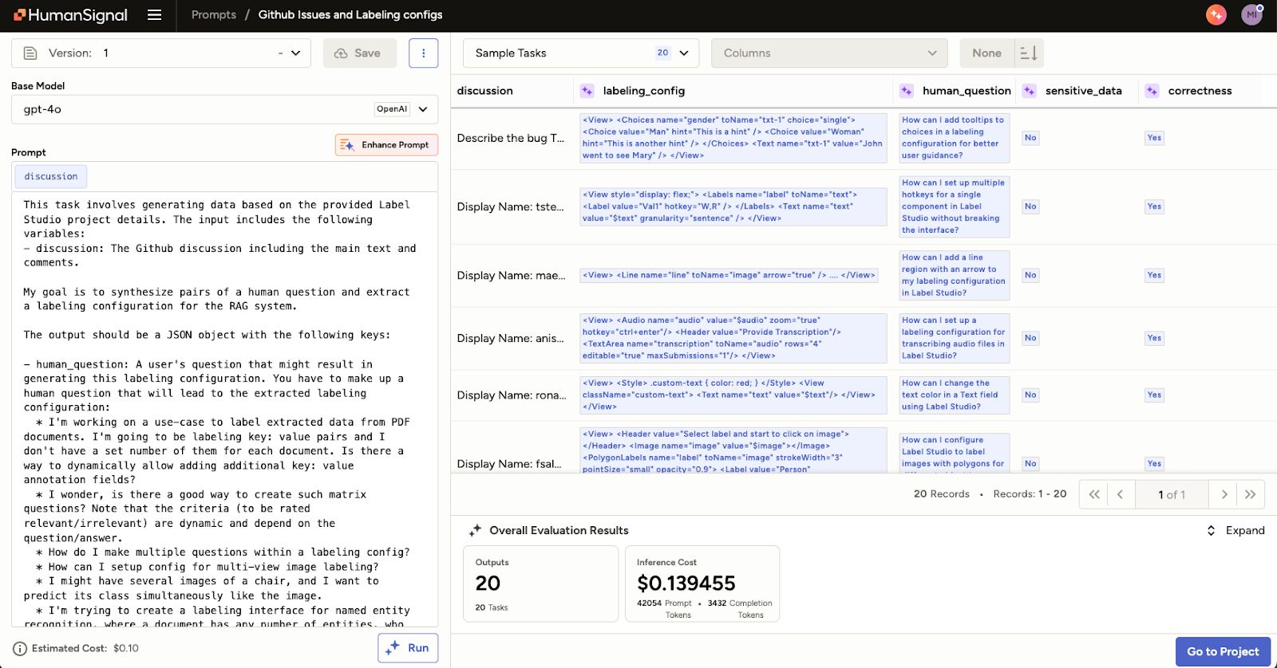Open the three-dot options menu beside Save

[x=423, y=53]
